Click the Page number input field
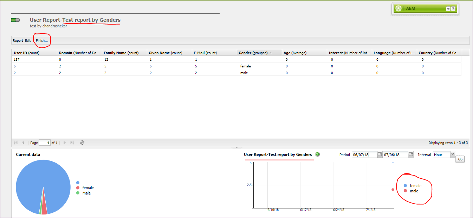 pyautogui.click(x=44, y=143)
